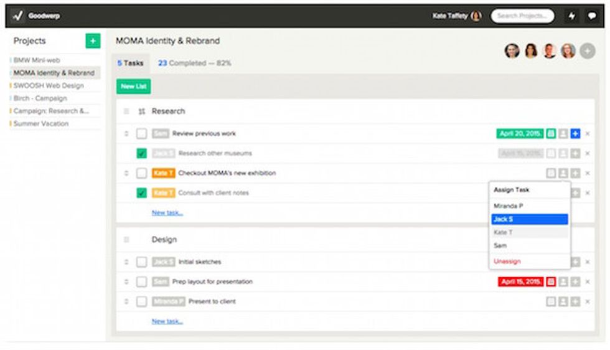Delete Review previous work with its X
This screenshot has width=610, height=350.
tap(588, 133)
